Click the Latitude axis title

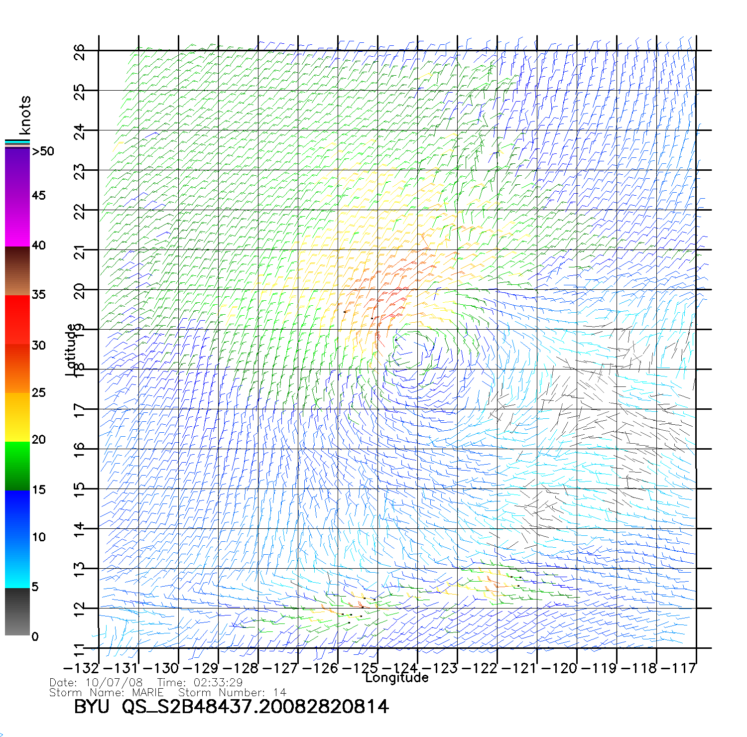[71, 350]
